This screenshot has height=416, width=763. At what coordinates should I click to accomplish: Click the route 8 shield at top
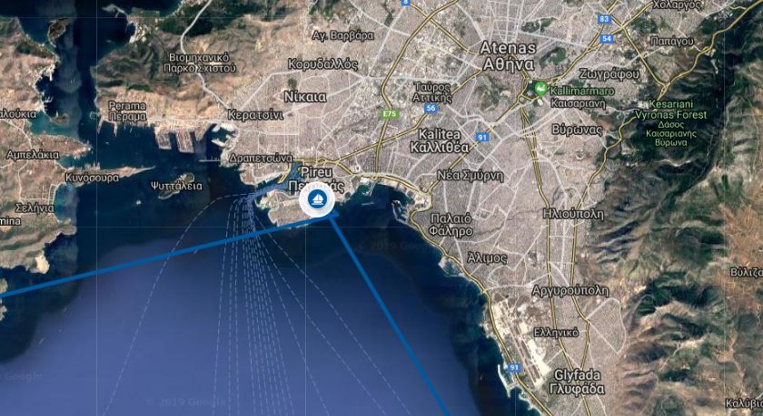point(406,3)
